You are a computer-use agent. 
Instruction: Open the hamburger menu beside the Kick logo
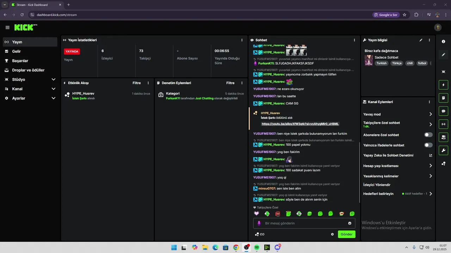[x=7, y=27]
